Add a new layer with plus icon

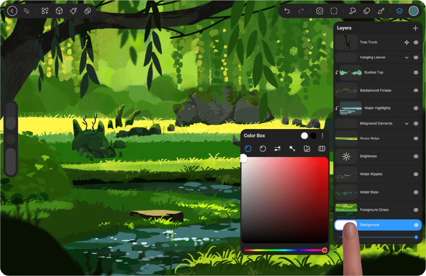(415, 28)
